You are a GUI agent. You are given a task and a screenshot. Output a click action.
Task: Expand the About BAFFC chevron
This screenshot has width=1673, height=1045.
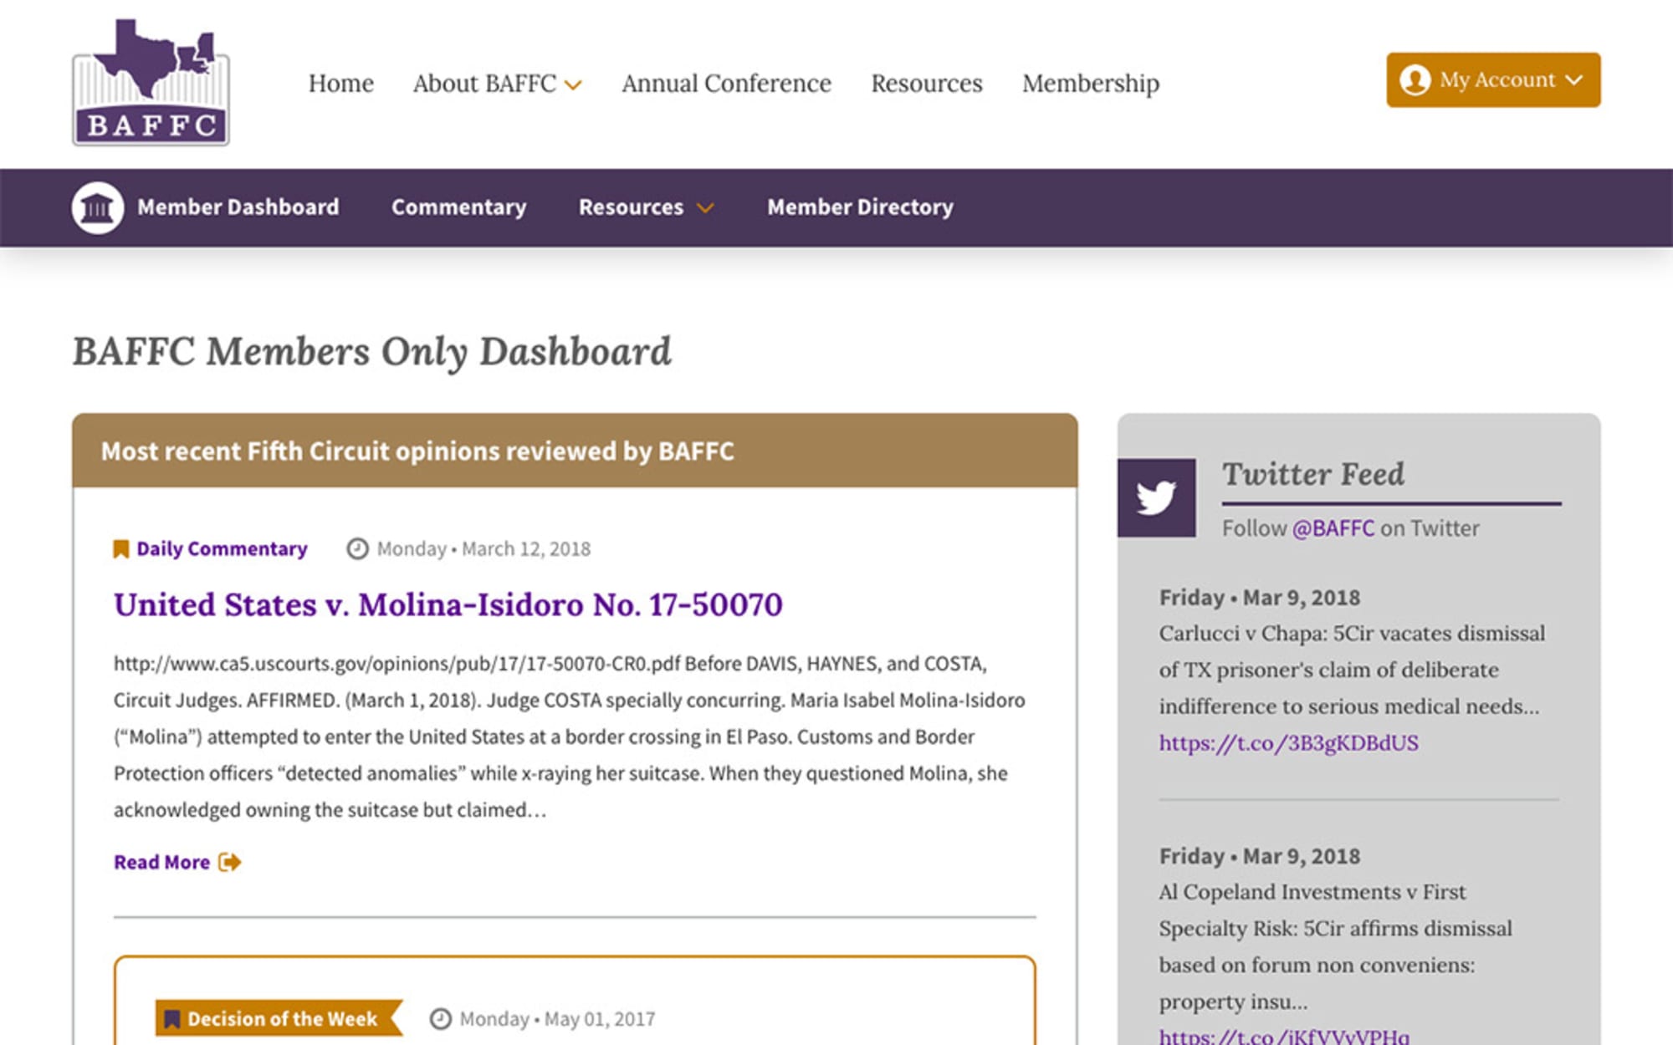573,85
